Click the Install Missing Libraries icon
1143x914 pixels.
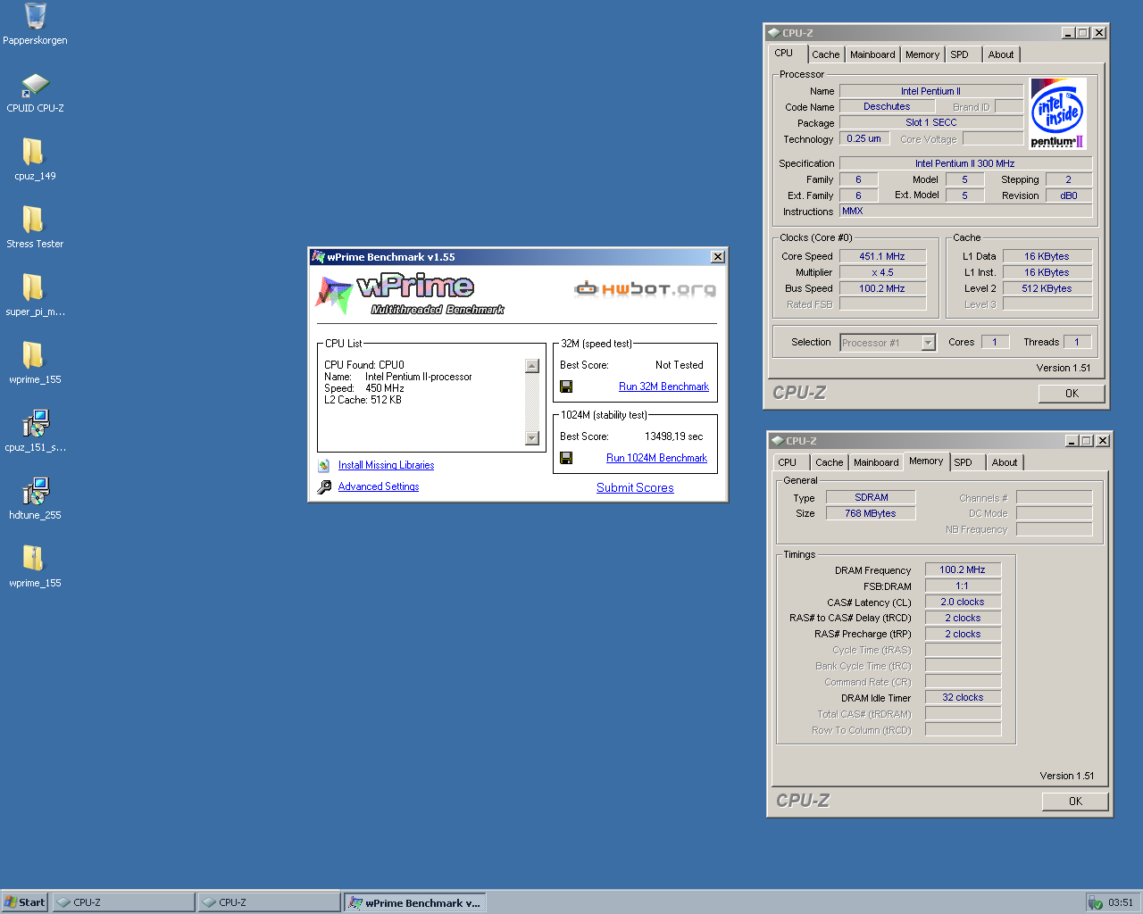point(324,465)
